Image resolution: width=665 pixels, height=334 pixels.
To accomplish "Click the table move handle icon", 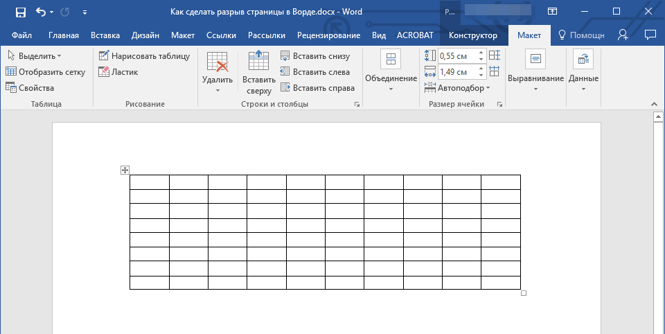I will (x=125, y=170).
